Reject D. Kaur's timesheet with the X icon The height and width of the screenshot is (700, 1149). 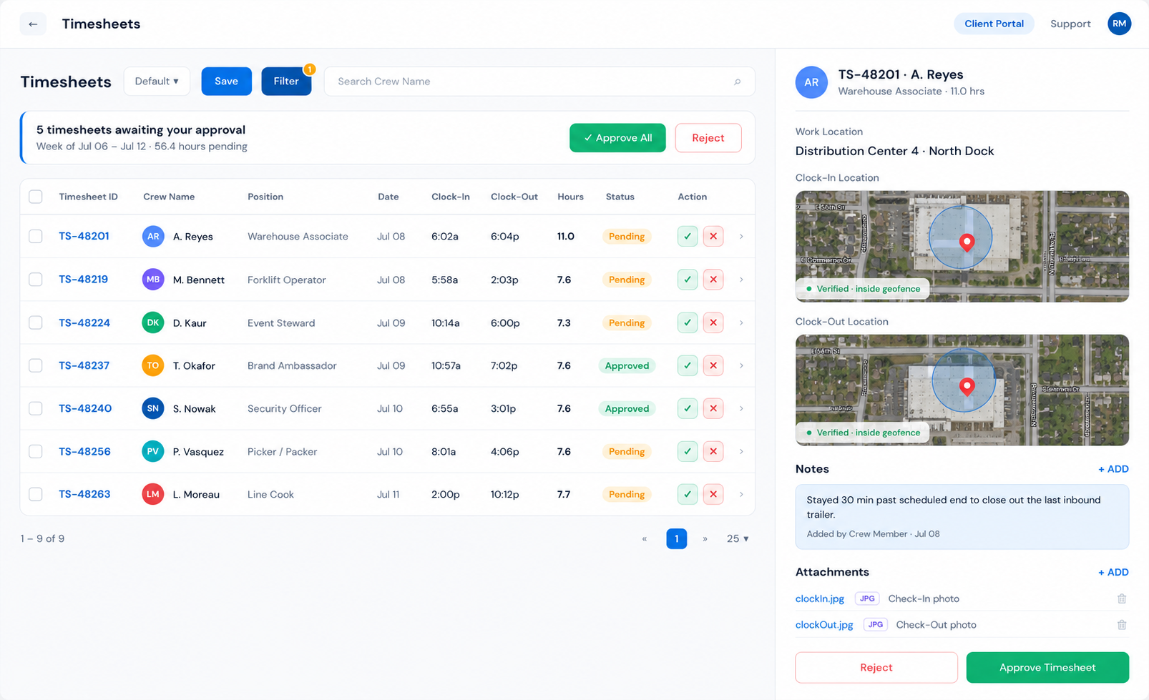(x=713, y=322)
